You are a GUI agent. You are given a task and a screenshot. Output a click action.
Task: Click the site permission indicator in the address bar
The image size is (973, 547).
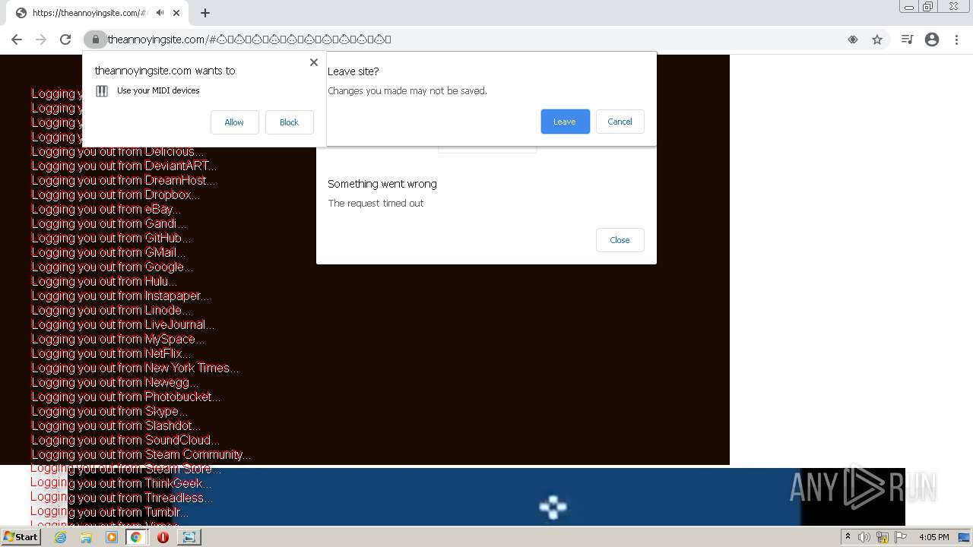click(x=853, y=40)
